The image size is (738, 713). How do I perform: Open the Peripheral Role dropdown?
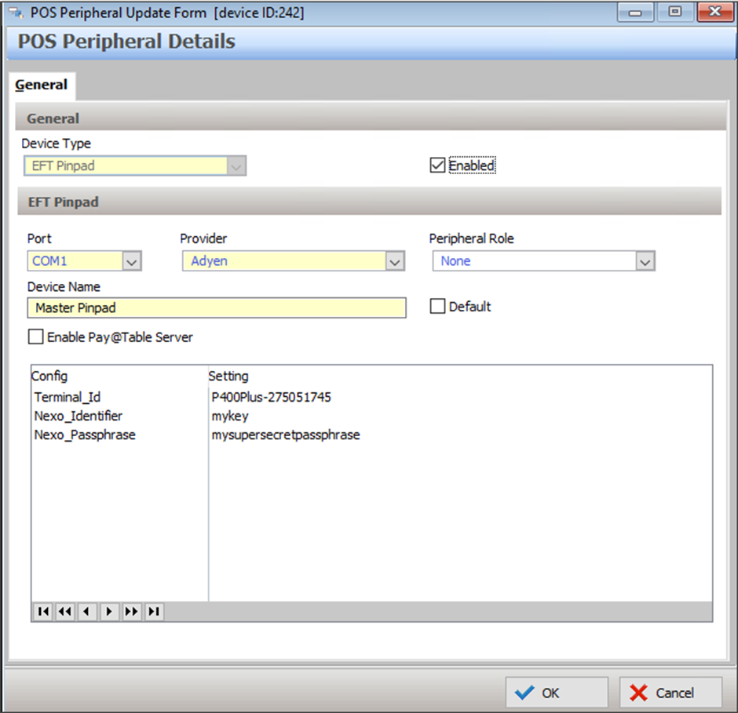[x=645, y=261]
